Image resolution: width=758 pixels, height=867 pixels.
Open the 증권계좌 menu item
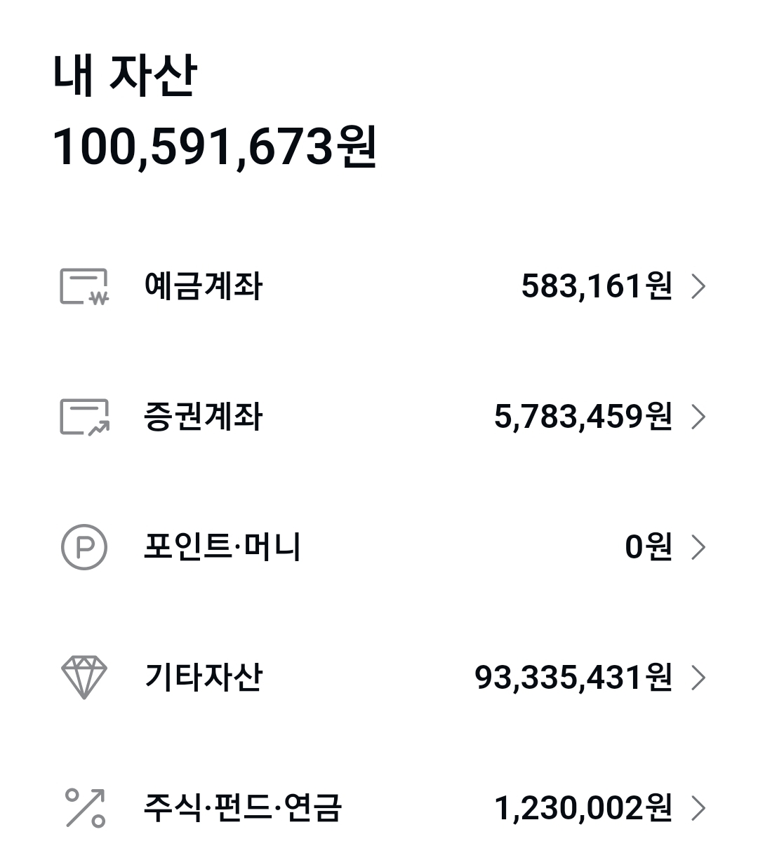204,417
